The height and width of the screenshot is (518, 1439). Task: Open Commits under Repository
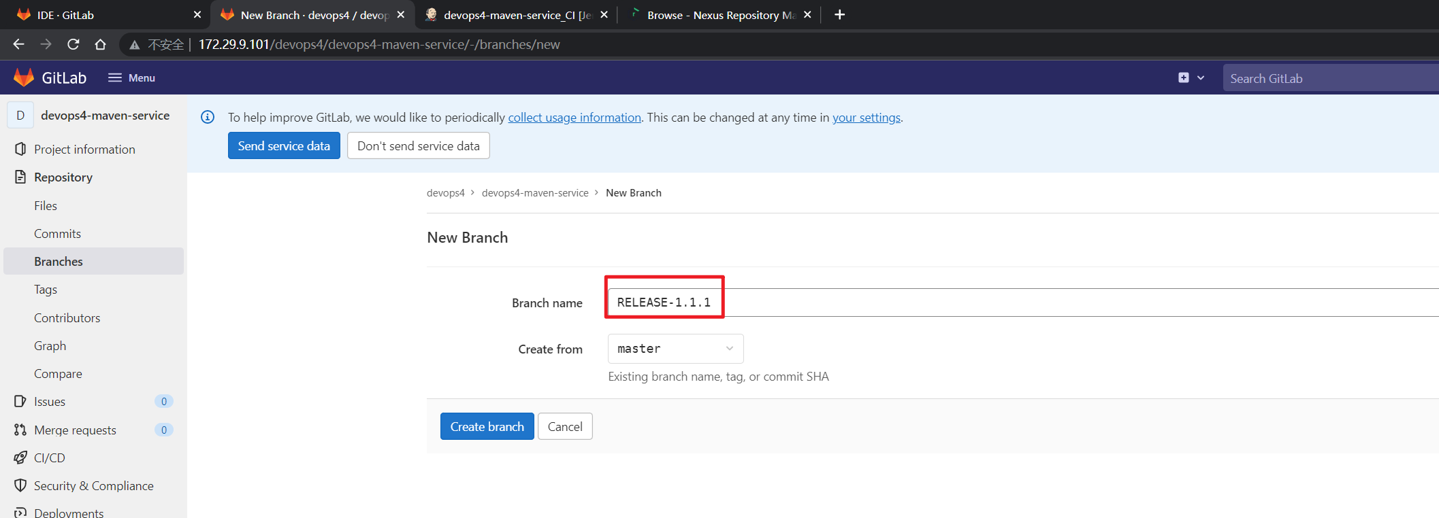point(57,233)
